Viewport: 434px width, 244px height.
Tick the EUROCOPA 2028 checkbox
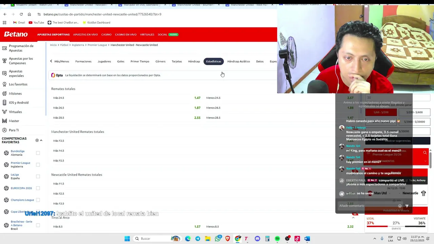tap(38, 188)
